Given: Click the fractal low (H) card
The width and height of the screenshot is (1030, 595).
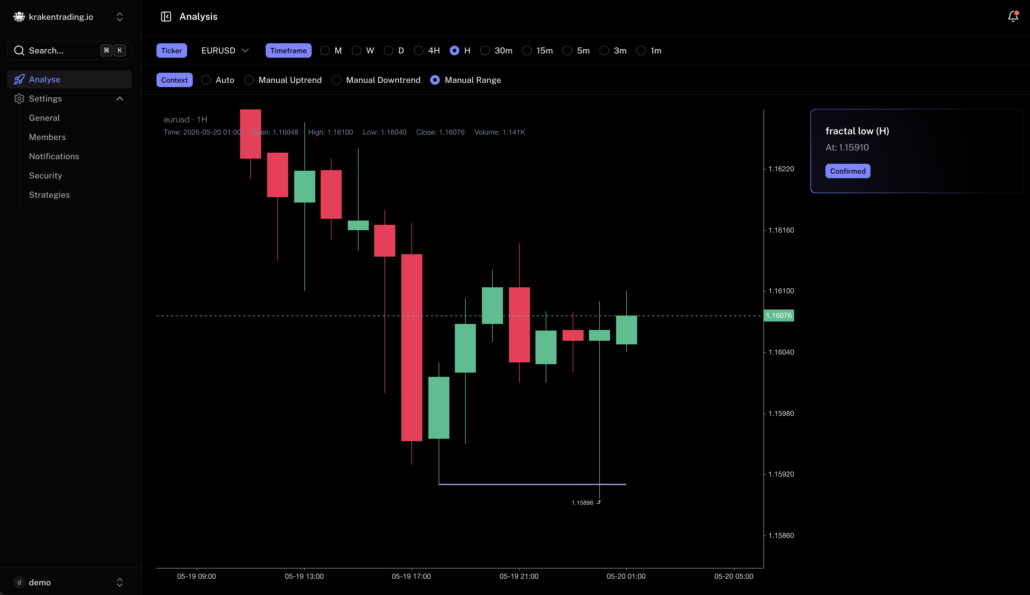Looking at the screenshot, I should pyautogui.click(x=916, y=151).
